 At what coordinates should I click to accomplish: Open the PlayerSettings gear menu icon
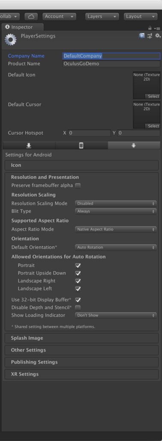158,36
